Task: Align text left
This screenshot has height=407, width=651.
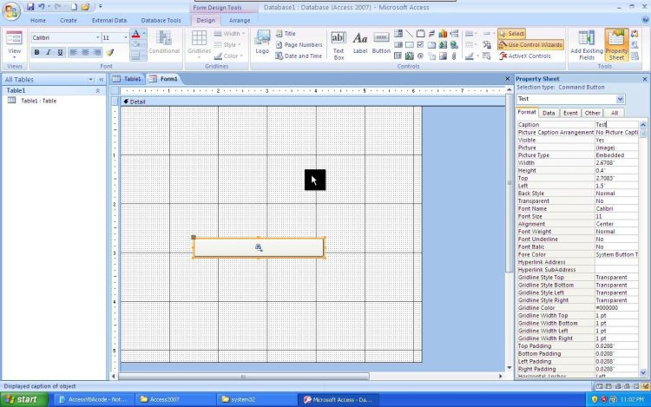Action: click(x=74, y=52)
